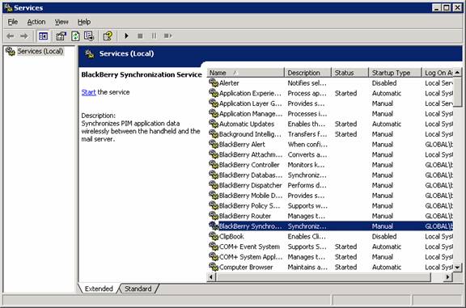466x308 pixels.
Task: Click the gear icon beside COM+ Event System
Action: (214, 247)
